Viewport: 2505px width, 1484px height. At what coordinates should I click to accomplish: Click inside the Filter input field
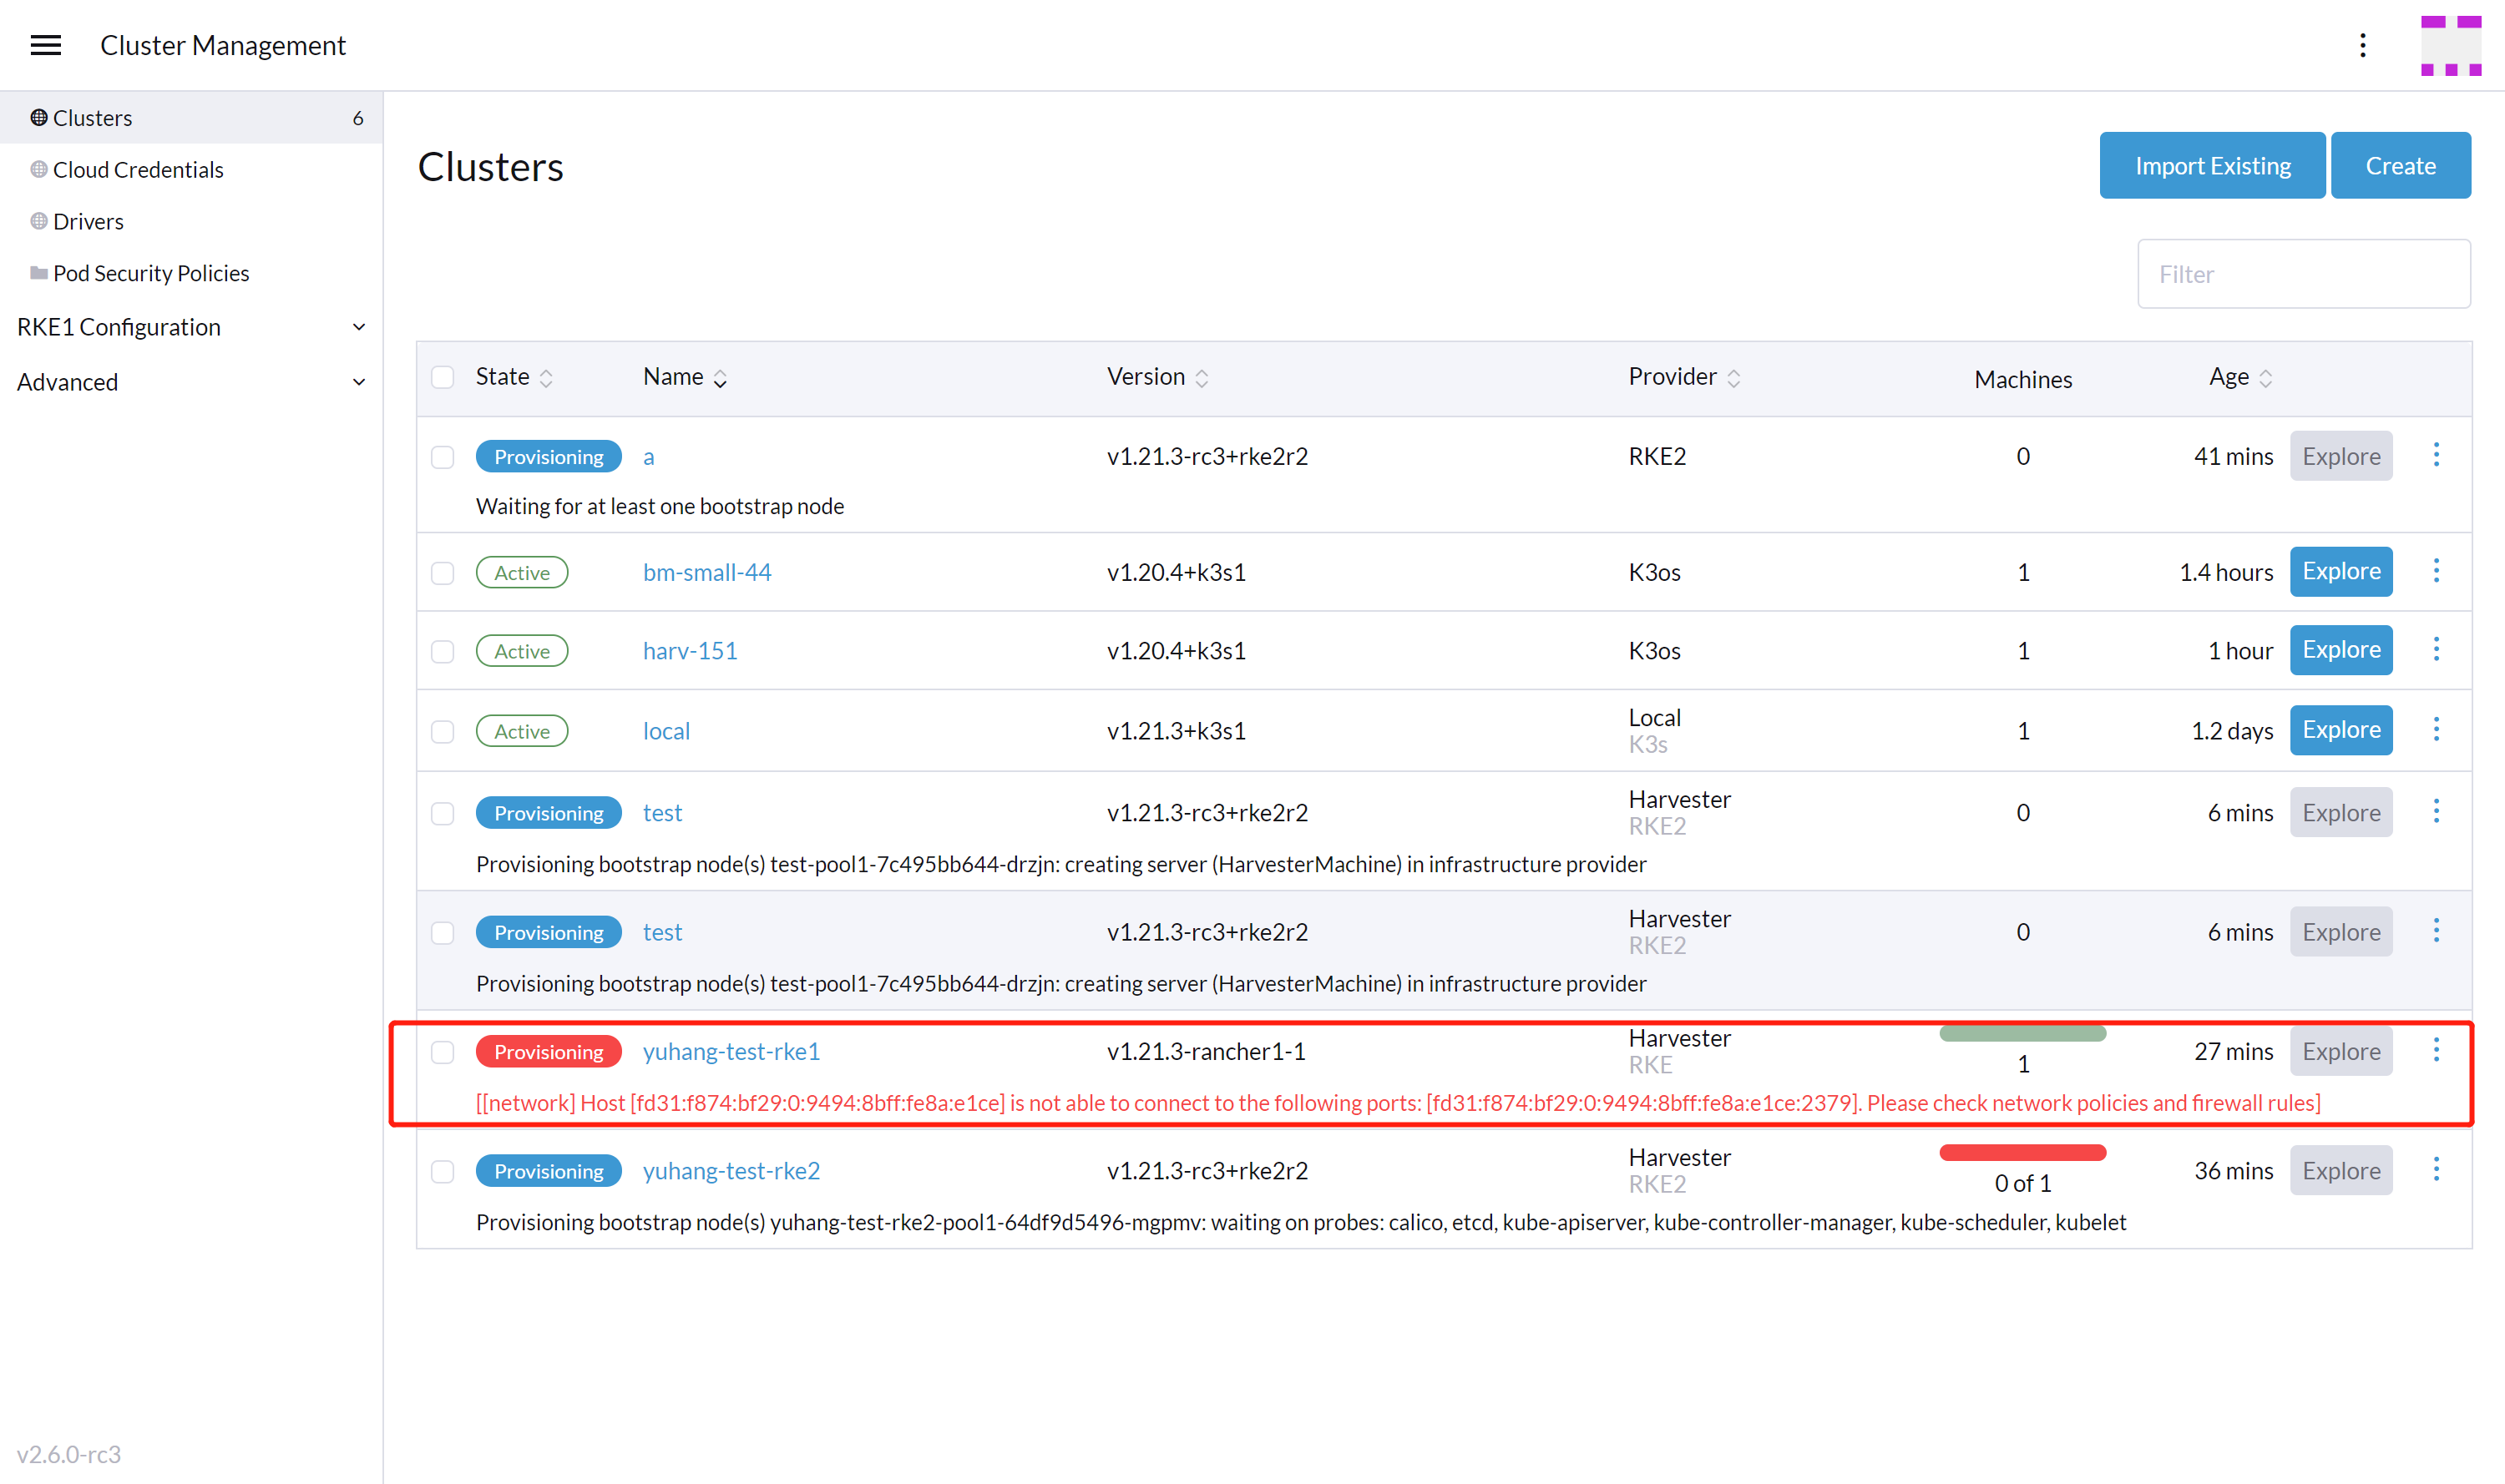[2304, 273]
